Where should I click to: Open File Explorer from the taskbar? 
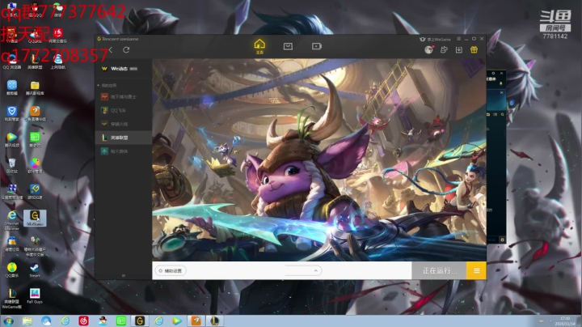[27, 321]
